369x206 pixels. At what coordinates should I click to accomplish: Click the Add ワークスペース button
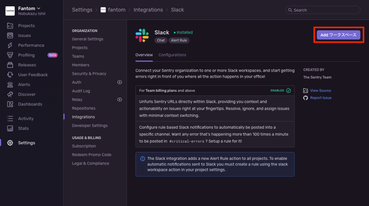pos(338,35)
